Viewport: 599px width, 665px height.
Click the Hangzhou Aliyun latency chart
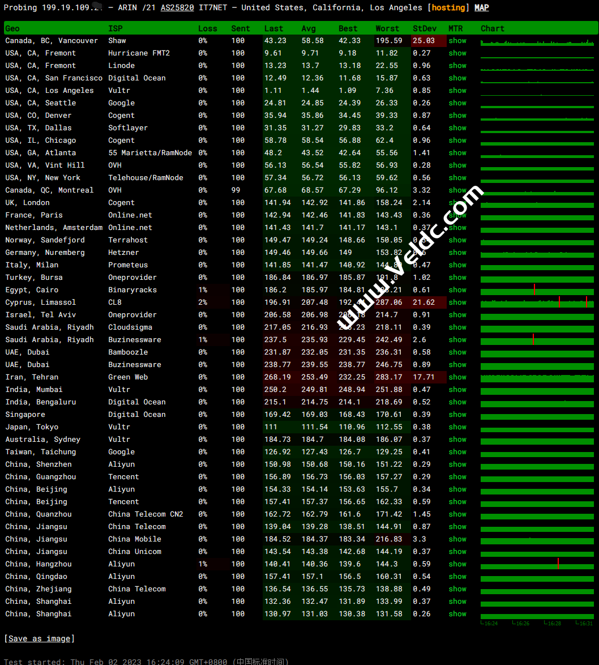(537, 564)
